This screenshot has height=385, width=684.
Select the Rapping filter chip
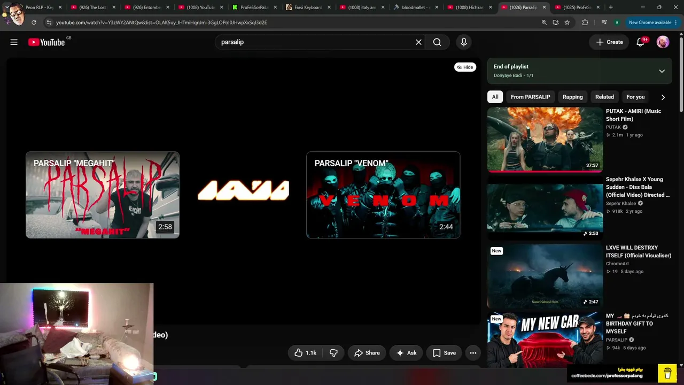572,97
